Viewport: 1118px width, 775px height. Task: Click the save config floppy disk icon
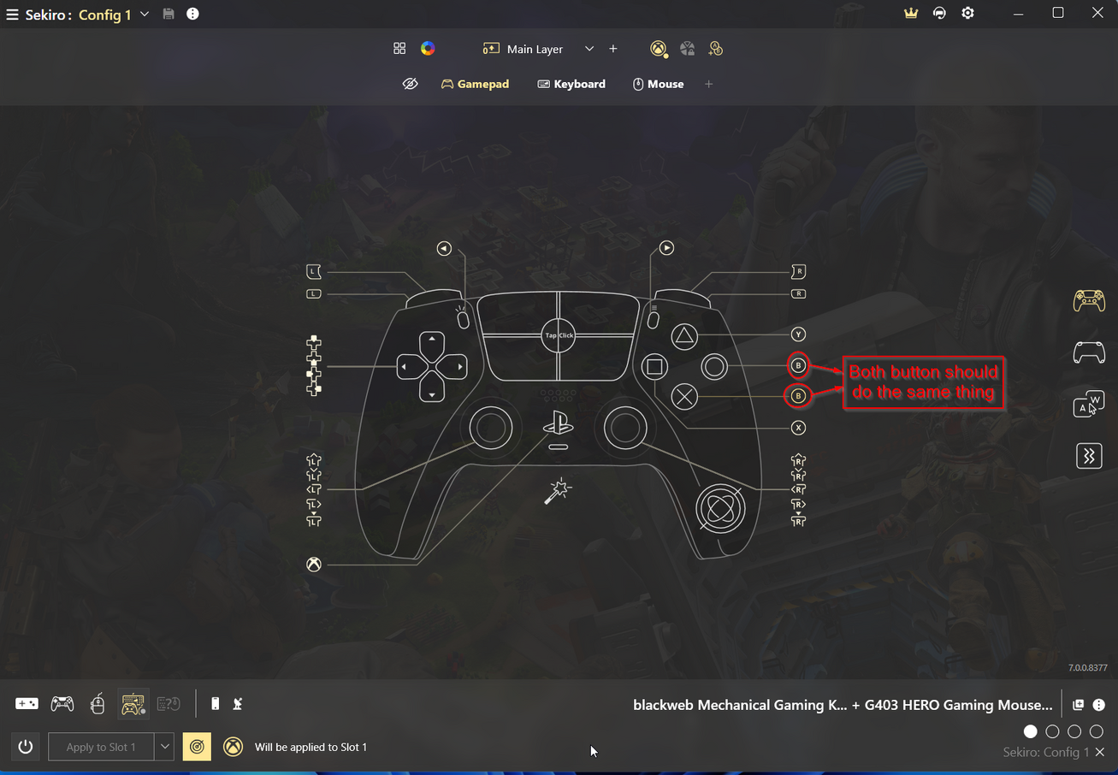tap(169, 14)
